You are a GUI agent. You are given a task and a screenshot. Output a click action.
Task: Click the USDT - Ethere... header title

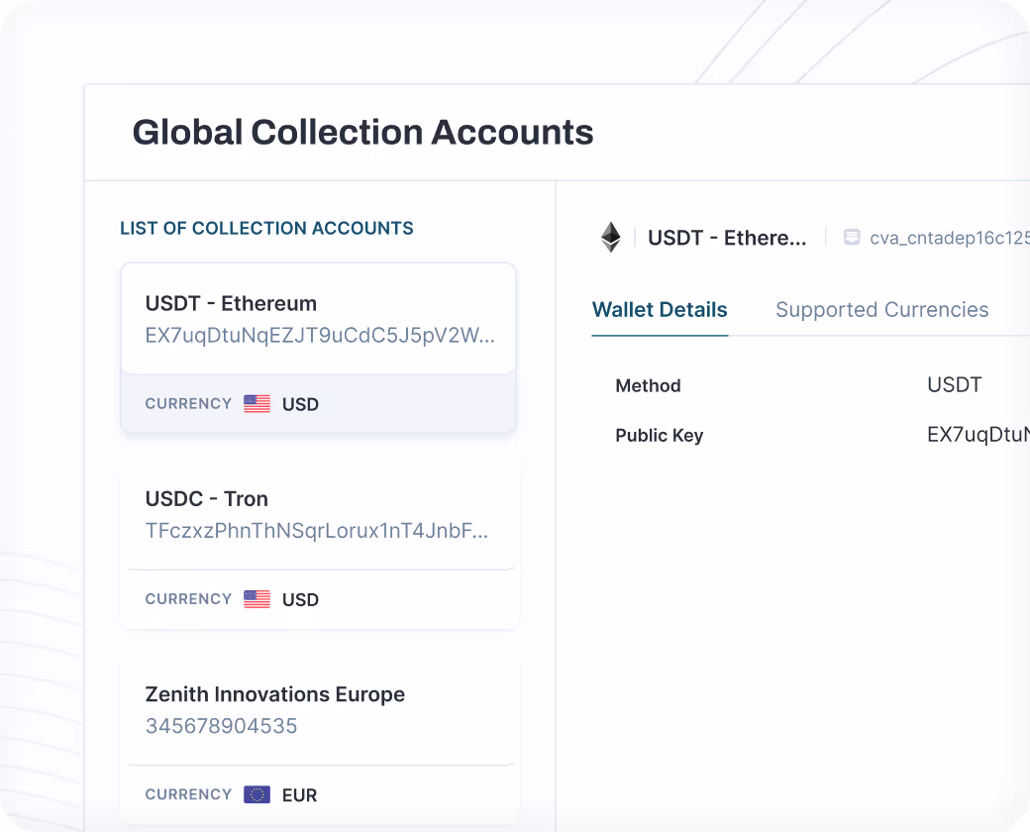point(727,238)
